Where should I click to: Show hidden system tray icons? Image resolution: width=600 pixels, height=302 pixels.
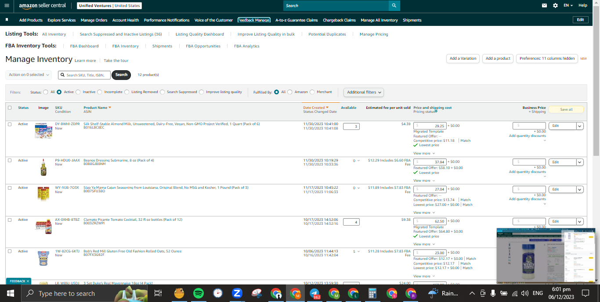pyautogui.click(x=472, y=293)
